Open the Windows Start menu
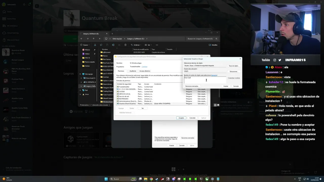This screenshot has width=324, height=182. point(106,179)
